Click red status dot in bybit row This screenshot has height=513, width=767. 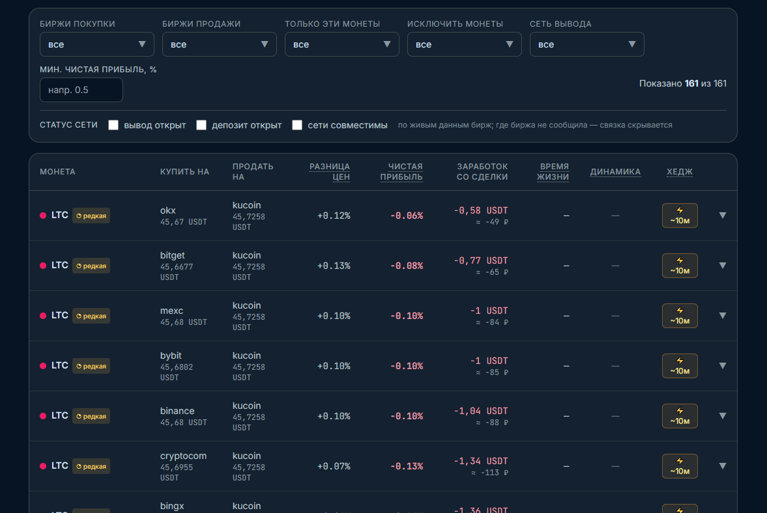43,366
